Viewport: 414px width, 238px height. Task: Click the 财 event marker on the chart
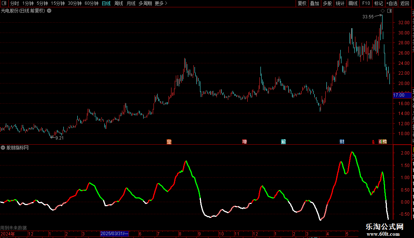tap(342, 142)
